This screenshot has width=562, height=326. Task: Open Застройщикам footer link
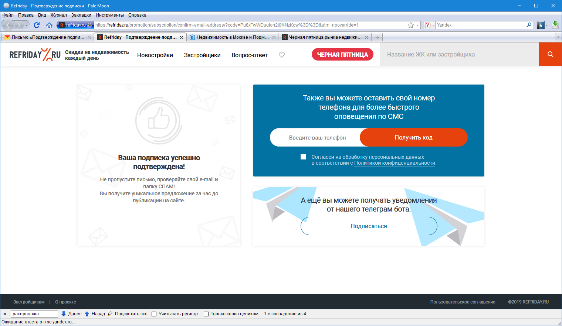tap(29, 302)
